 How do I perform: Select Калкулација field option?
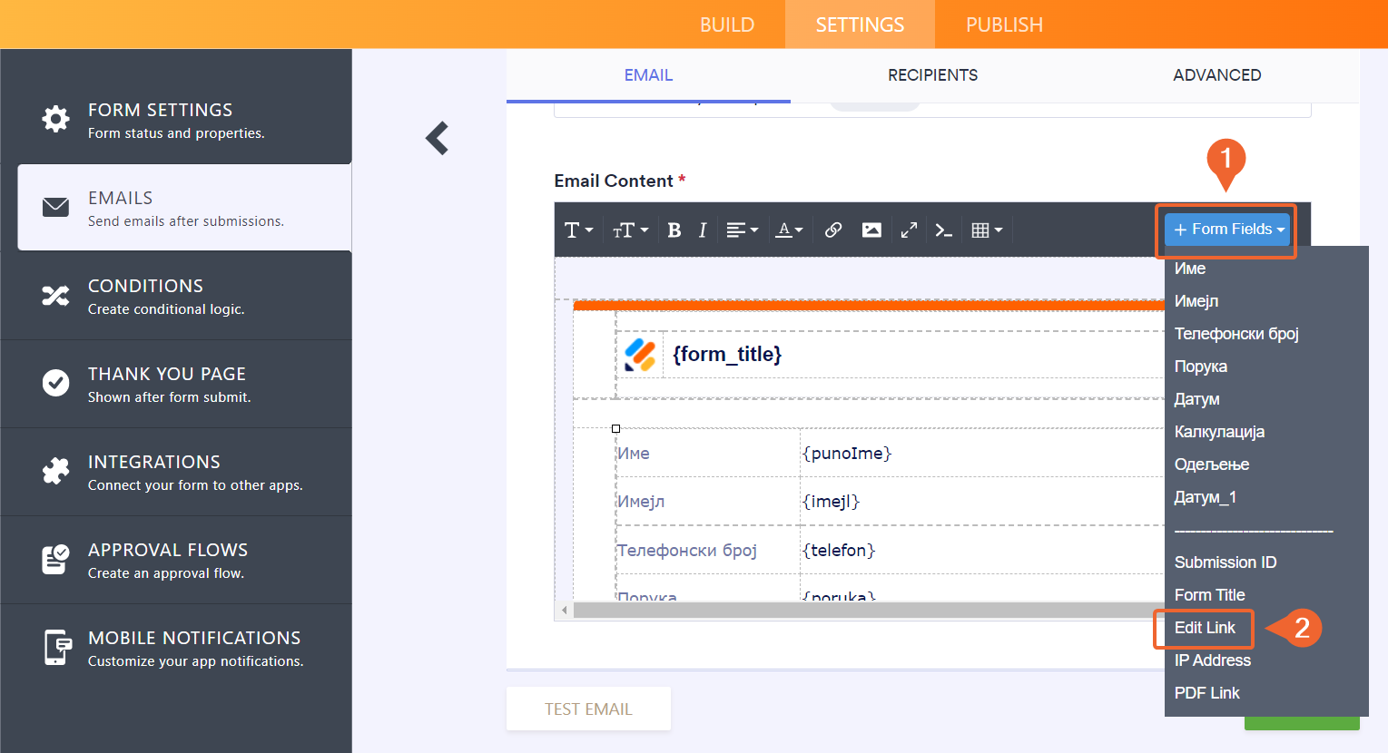1266,432
